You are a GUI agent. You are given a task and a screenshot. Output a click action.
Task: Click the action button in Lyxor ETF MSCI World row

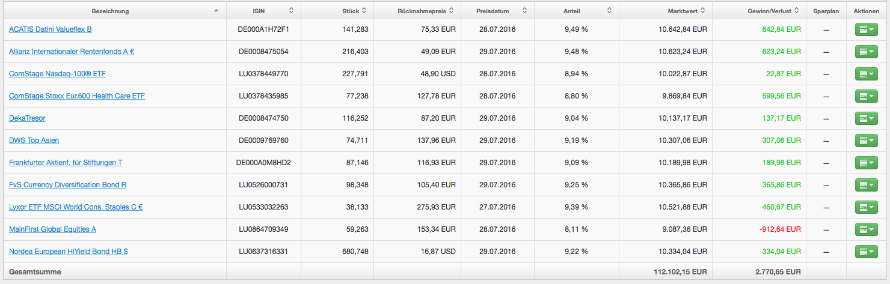tap(866, 207)
